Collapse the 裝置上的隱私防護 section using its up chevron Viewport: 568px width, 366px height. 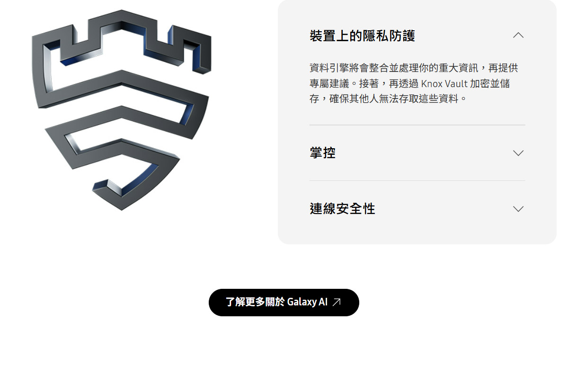[x=518, y=35]
